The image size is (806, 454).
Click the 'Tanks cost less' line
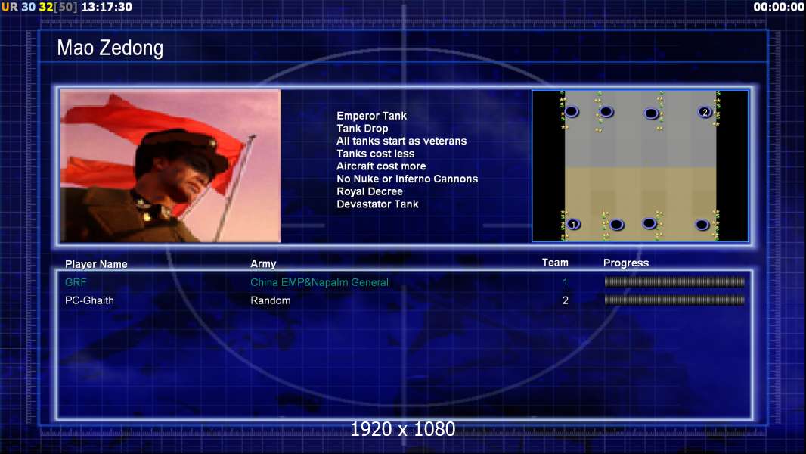[x=375, y=154]
